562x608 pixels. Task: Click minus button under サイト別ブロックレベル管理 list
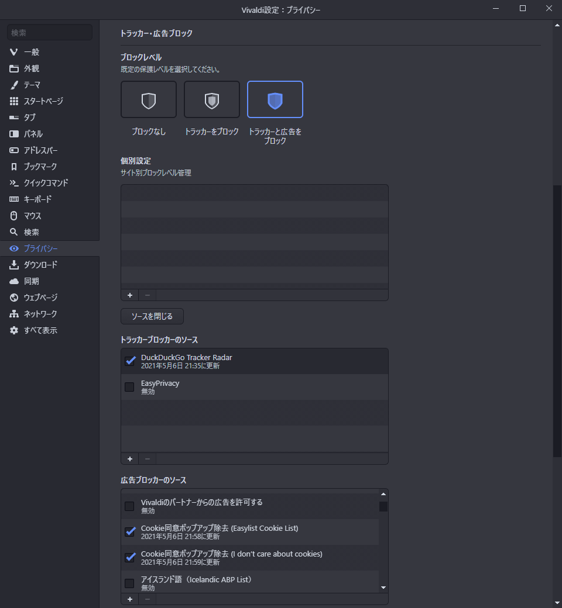click(147, 295)
